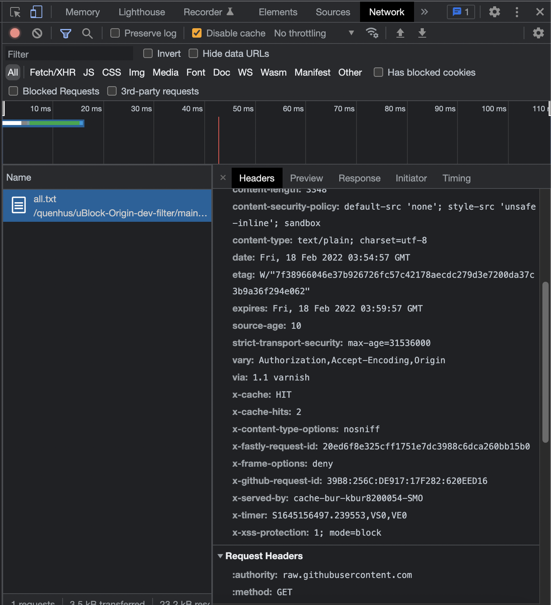Check Hide data URLs
The image size is (551, 605).
coord(193,53)
